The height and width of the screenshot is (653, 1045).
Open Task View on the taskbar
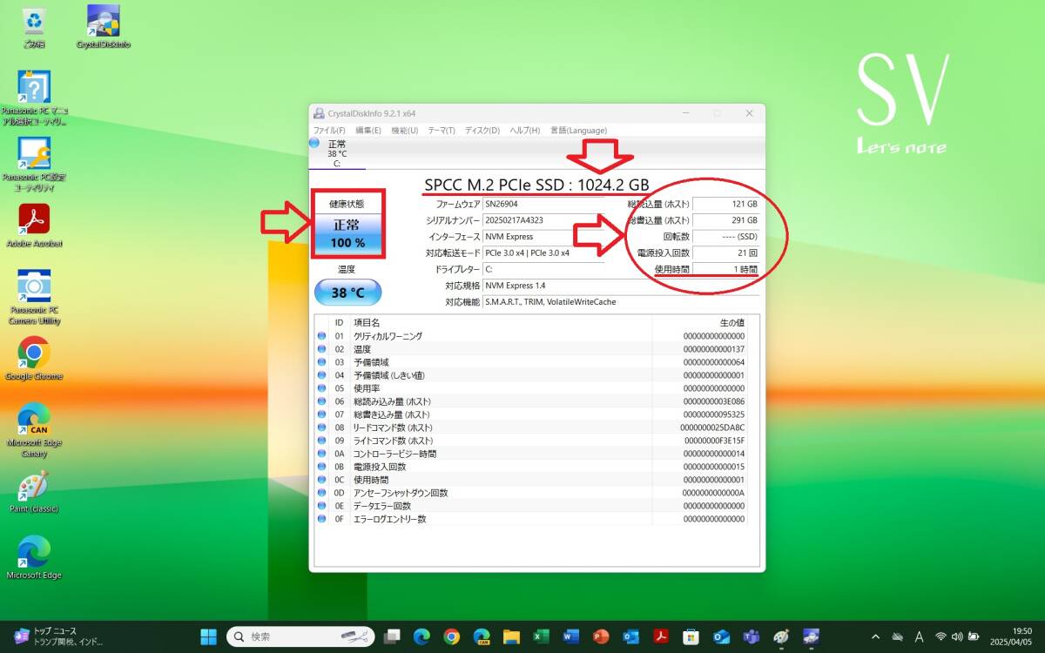coord(392,636)
